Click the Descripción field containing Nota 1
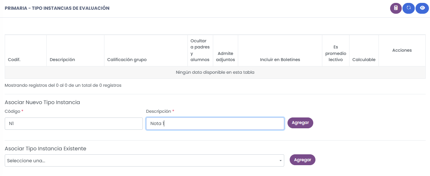Image resolution: width=430 pixels, height=176 pixels. click(215, 124)
